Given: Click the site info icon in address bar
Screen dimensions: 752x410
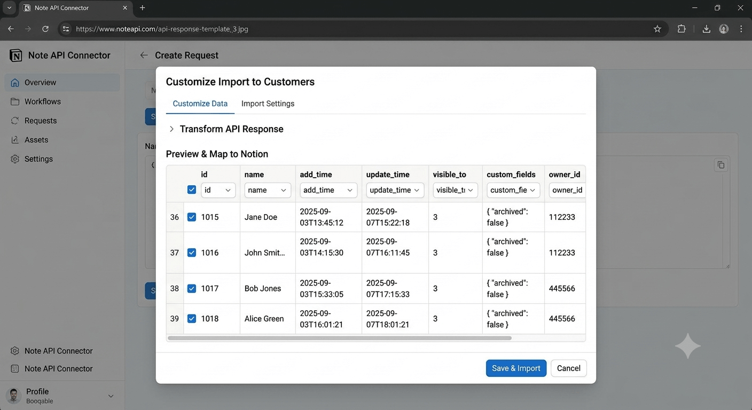Looking at the screenshot, I should 65,29.
